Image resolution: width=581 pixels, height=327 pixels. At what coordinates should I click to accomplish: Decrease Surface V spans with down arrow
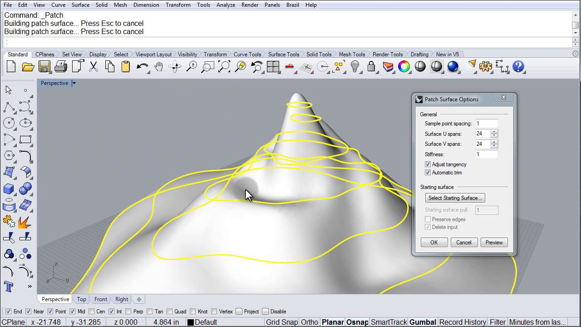[494, 146]
